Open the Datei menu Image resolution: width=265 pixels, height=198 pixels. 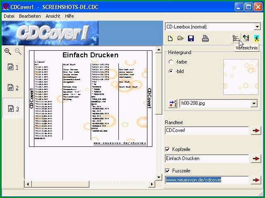tap(9, 16)
